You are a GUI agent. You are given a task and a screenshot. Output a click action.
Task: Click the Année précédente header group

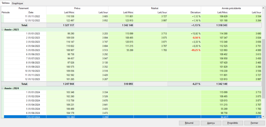pos(231,8)
